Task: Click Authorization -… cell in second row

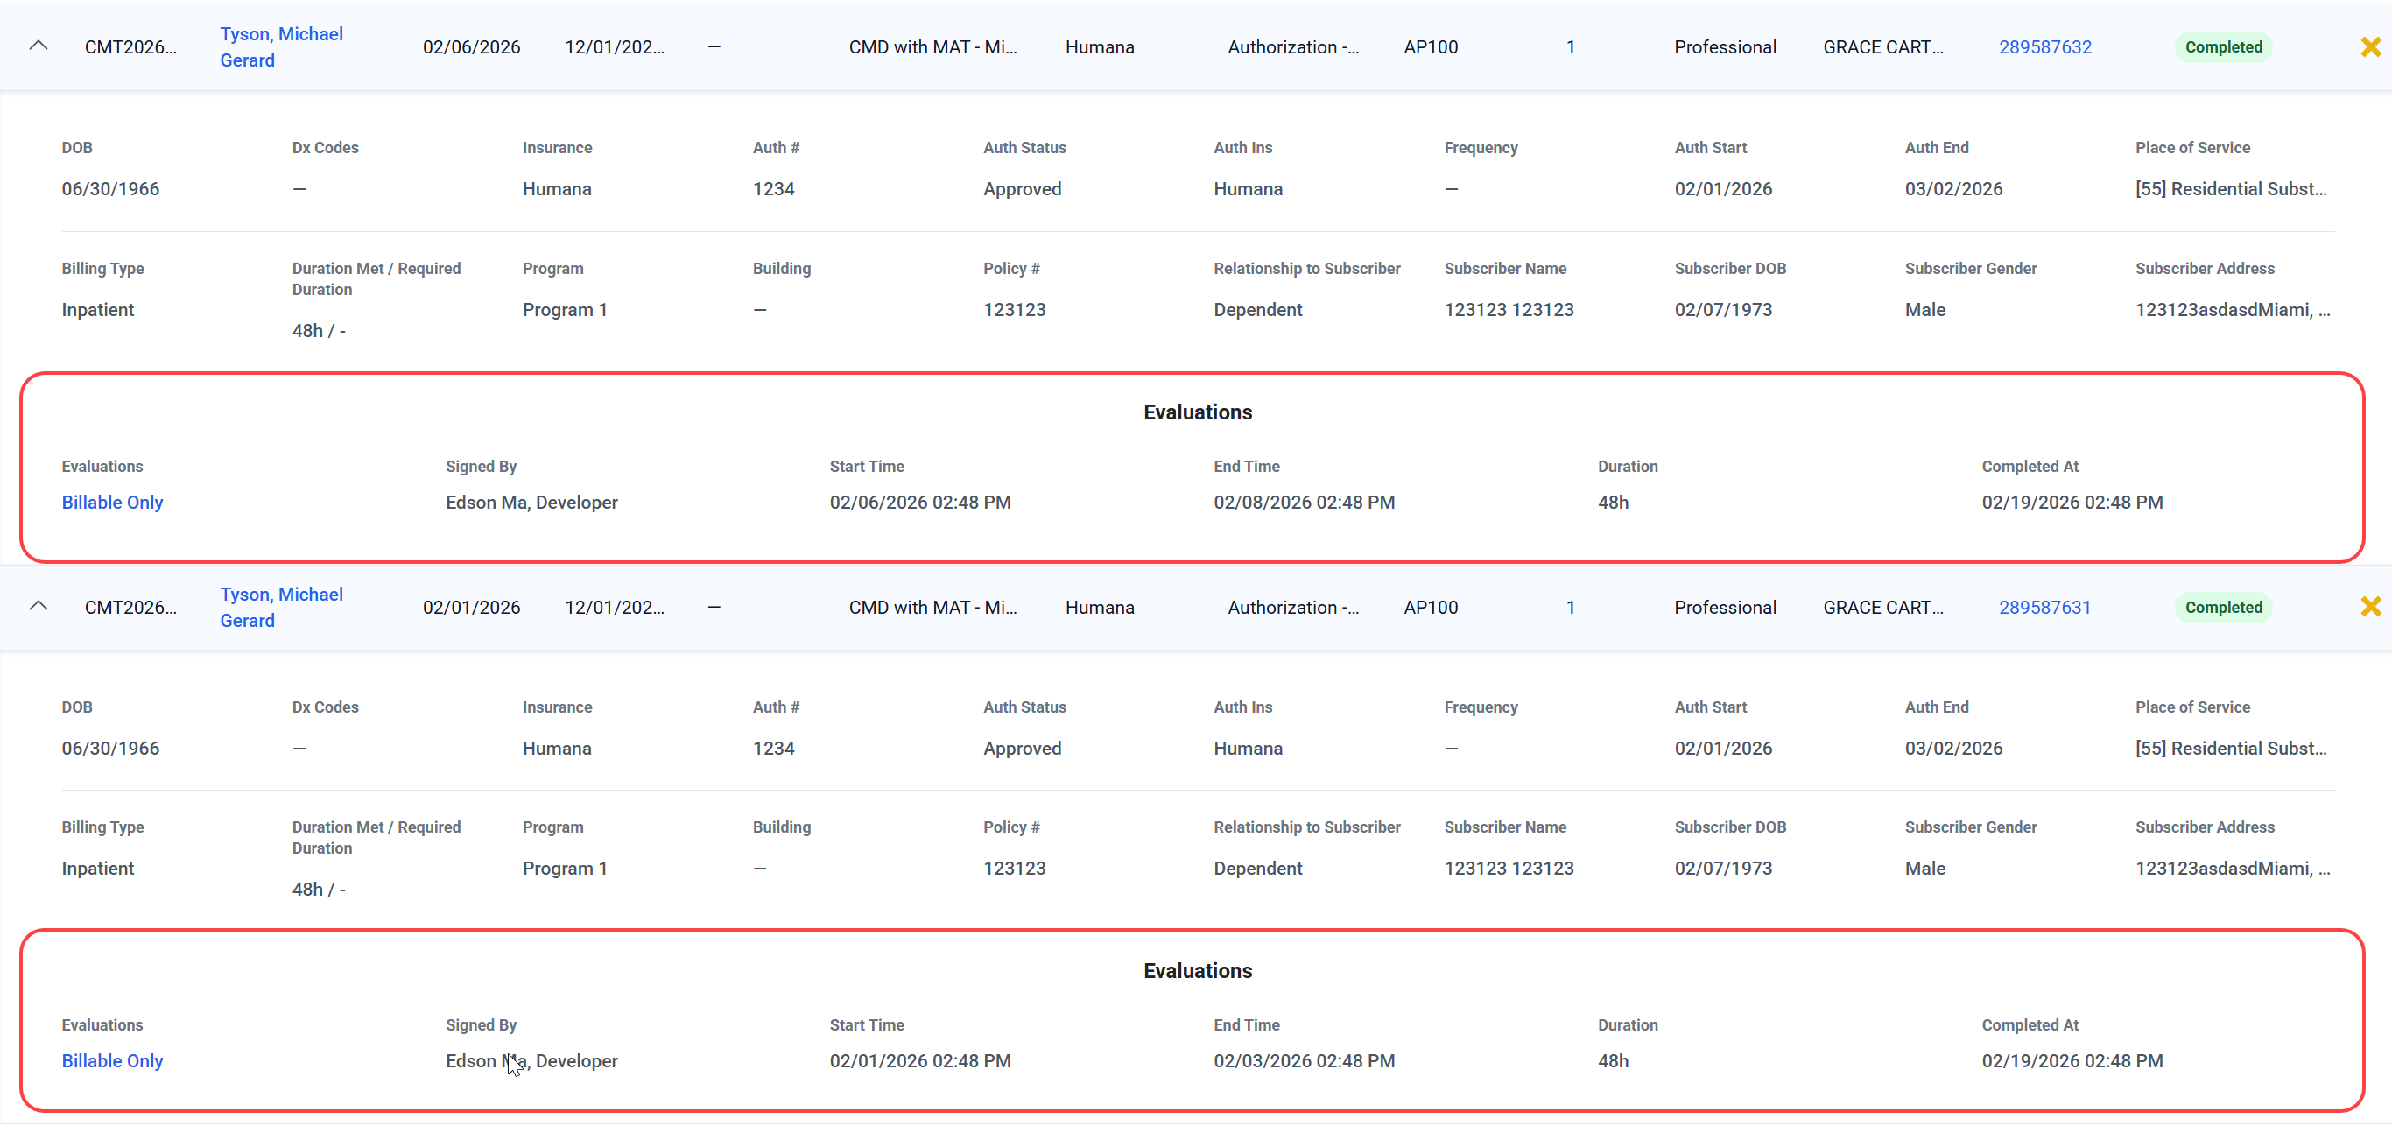Action: coord(1292,607)
